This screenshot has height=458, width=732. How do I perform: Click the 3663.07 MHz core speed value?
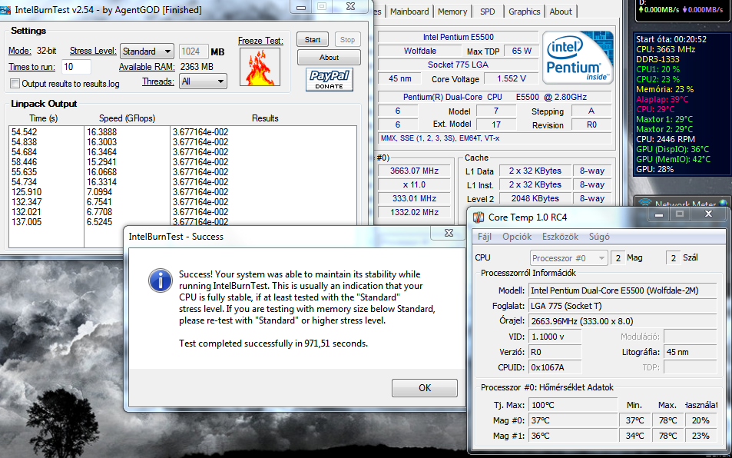415,171
